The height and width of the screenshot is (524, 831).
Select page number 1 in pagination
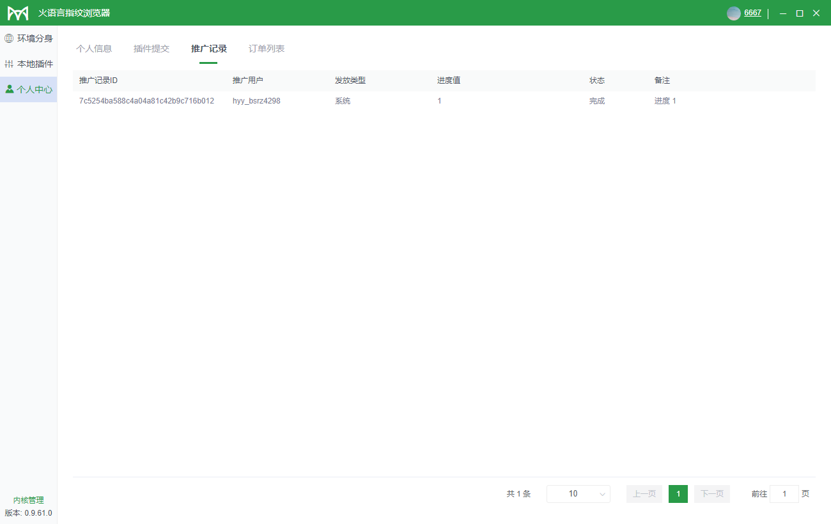pyautogui.click(x=678, y=494)
